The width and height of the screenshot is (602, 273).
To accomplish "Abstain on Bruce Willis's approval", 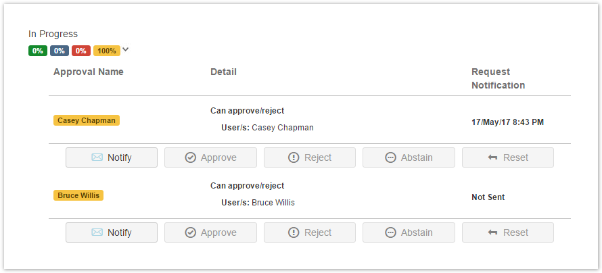I will click(x=409, y=232).
